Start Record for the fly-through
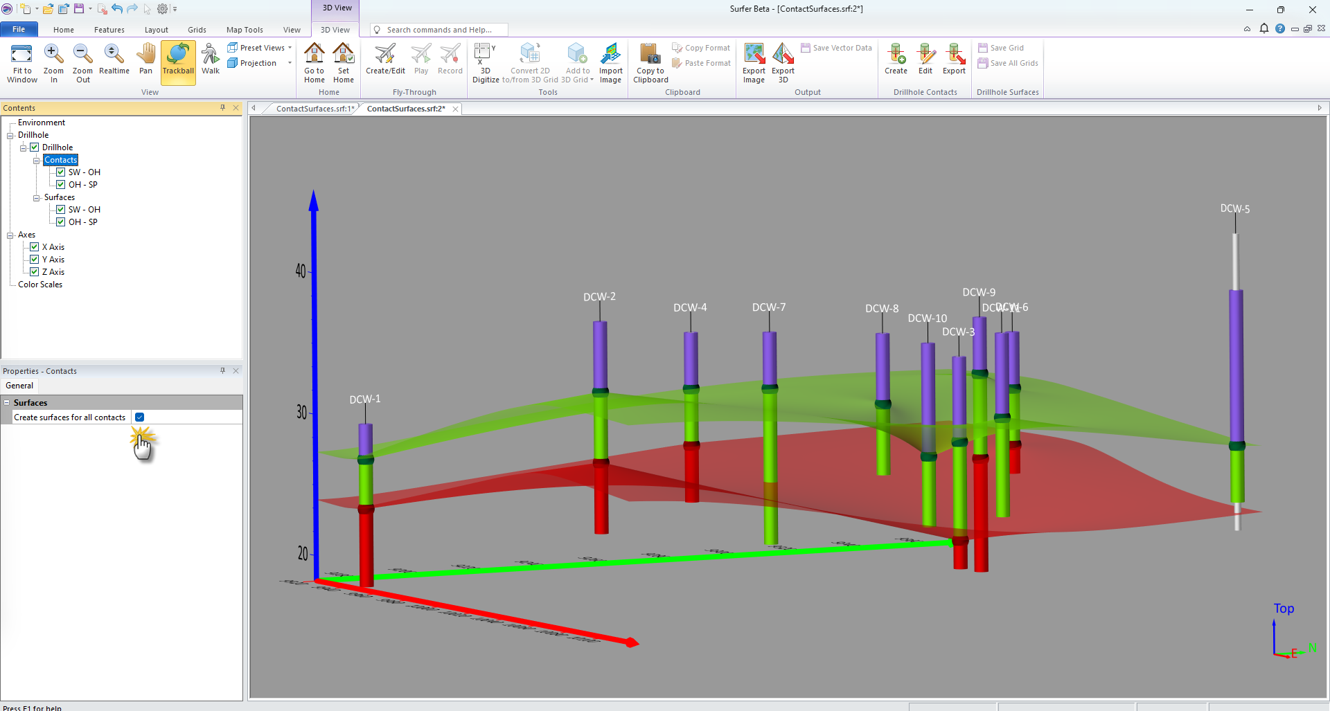The width and height of the screenshot is (1330, 711). tap(450, 59)
